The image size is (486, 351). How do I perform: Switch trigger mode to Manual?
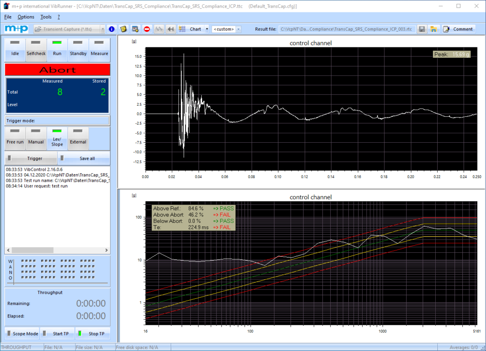pyautogui.click(x=36, y=137)
